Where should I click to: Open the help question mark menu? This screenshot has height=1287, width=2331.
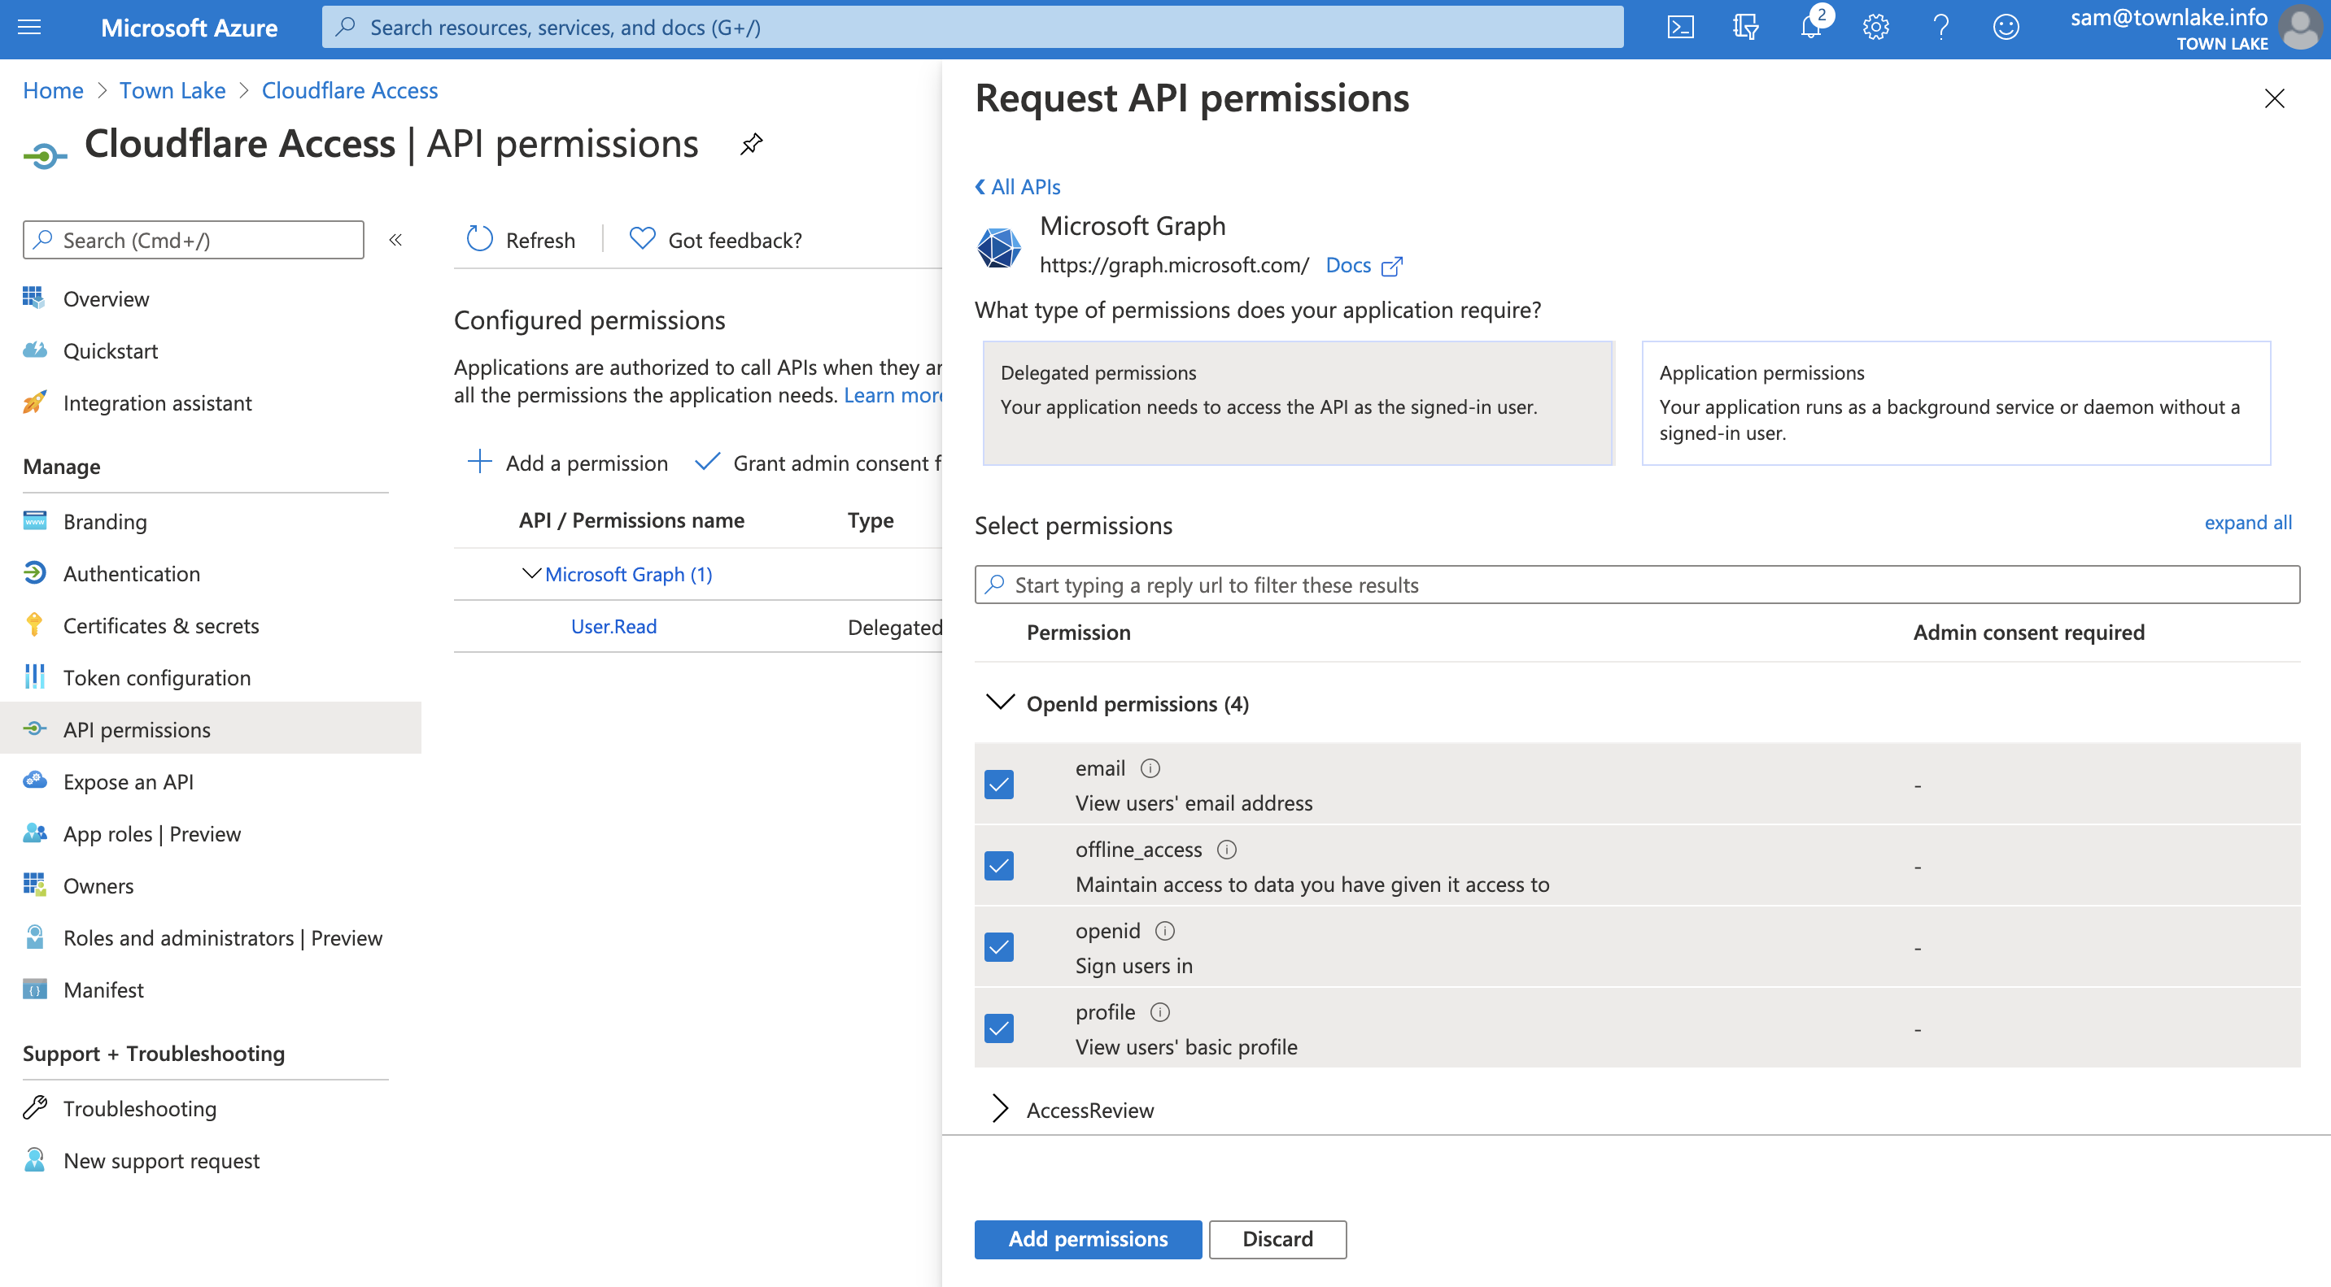pos(1941,27)
